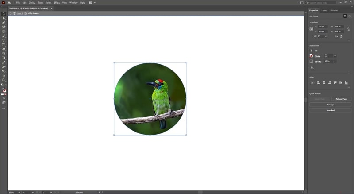Open the stroke weight dropdown
Image resolution: width=354 pixels, height=194 pixels.
335,56
